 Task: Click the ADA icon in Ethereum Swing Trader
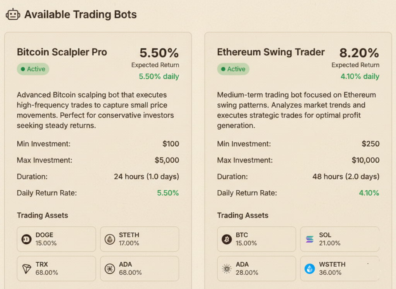pos(226,268)
